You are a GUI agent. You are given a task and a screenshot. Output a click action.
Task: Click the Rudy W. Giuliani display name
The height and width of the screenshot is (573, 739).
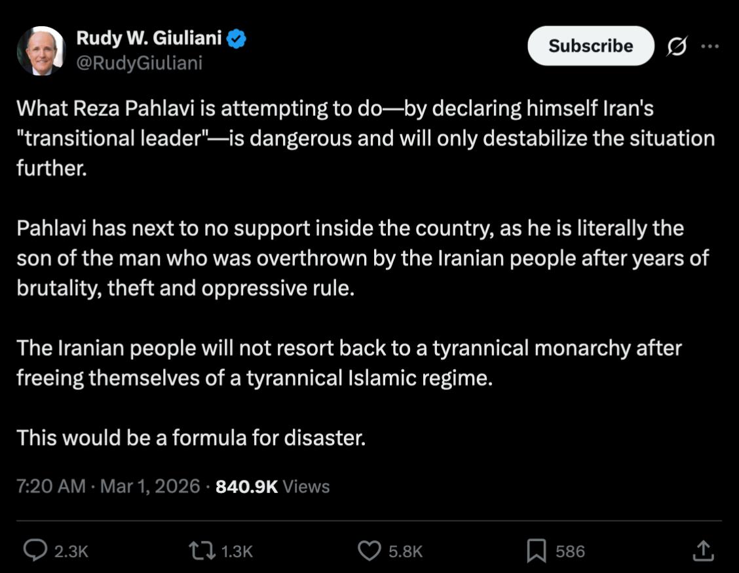pyautogui.click(x=149, y=38)
